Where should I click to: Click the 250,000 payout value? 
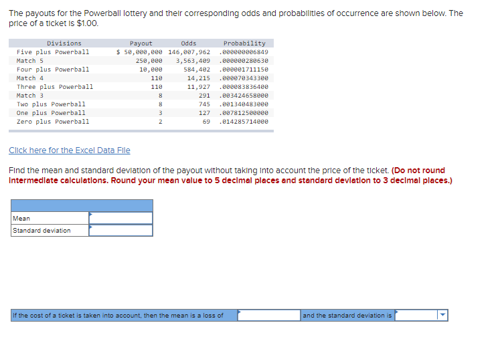coord(149,60)
